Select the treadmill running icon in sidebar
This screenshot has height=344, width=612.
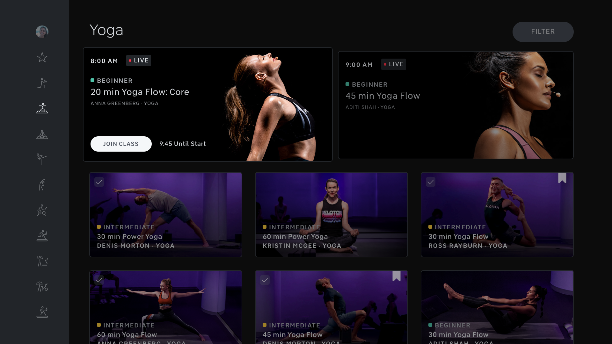(42, 236)
